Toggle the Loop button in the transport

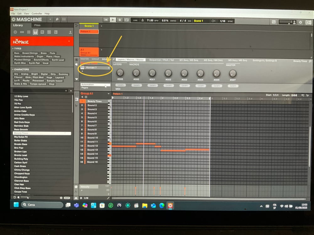pyautogui.click(x=127, y=20)
